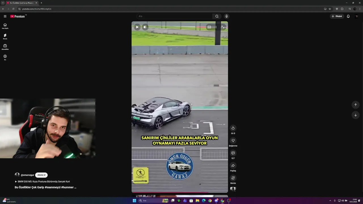Open Discord from the taskbar

pos(216,201)
